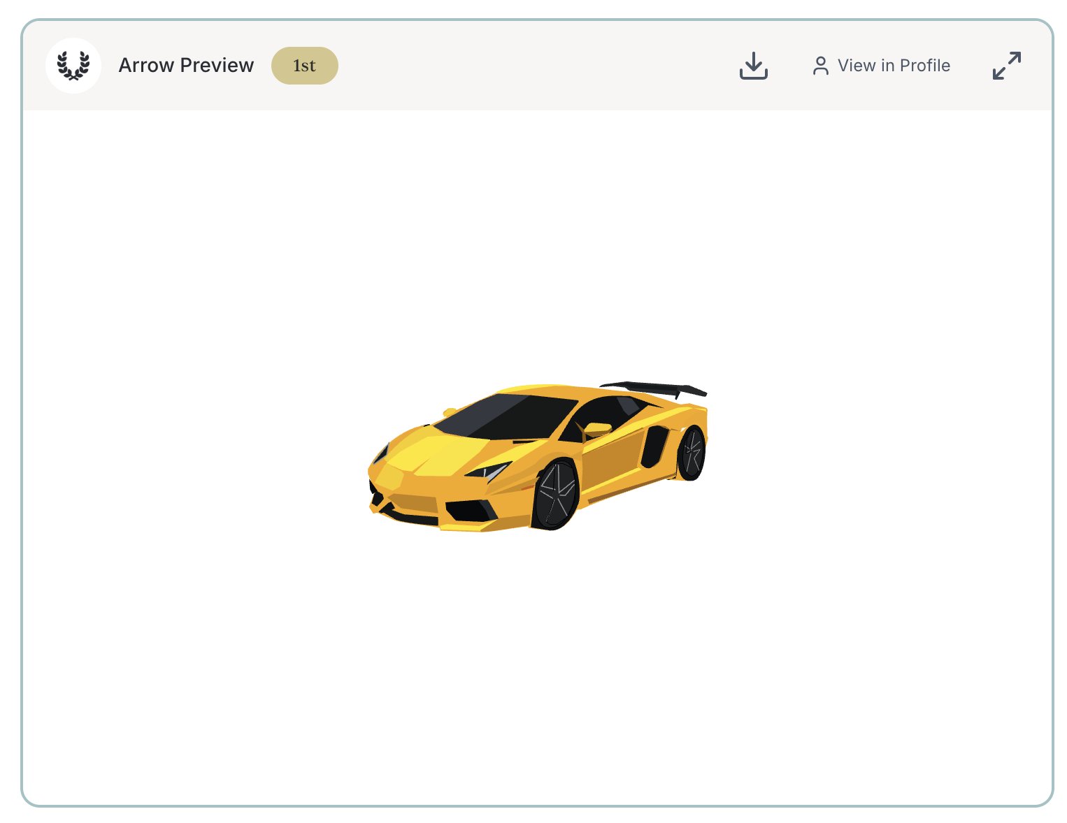Click the car's rear wheel
Viewport: 1067px width, 823px height.
[x=692, y=453]
